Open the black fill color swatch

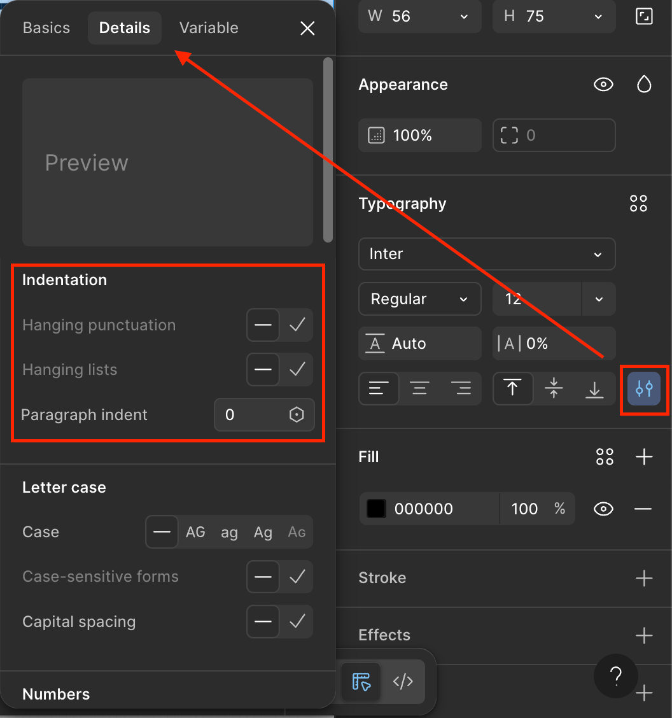[x=376, y=509]
